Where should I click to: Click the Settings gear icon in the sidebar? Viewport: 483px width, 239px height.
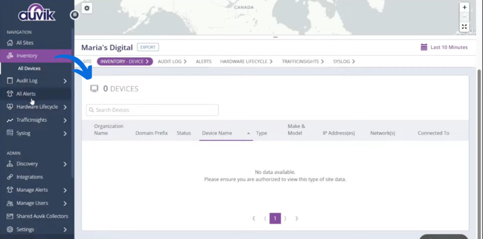(10, 230)
